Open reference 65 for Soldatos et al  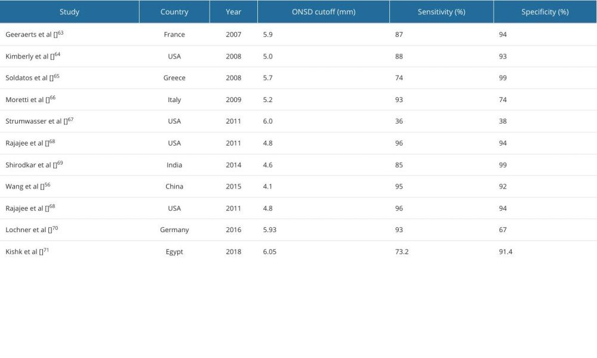56,76
